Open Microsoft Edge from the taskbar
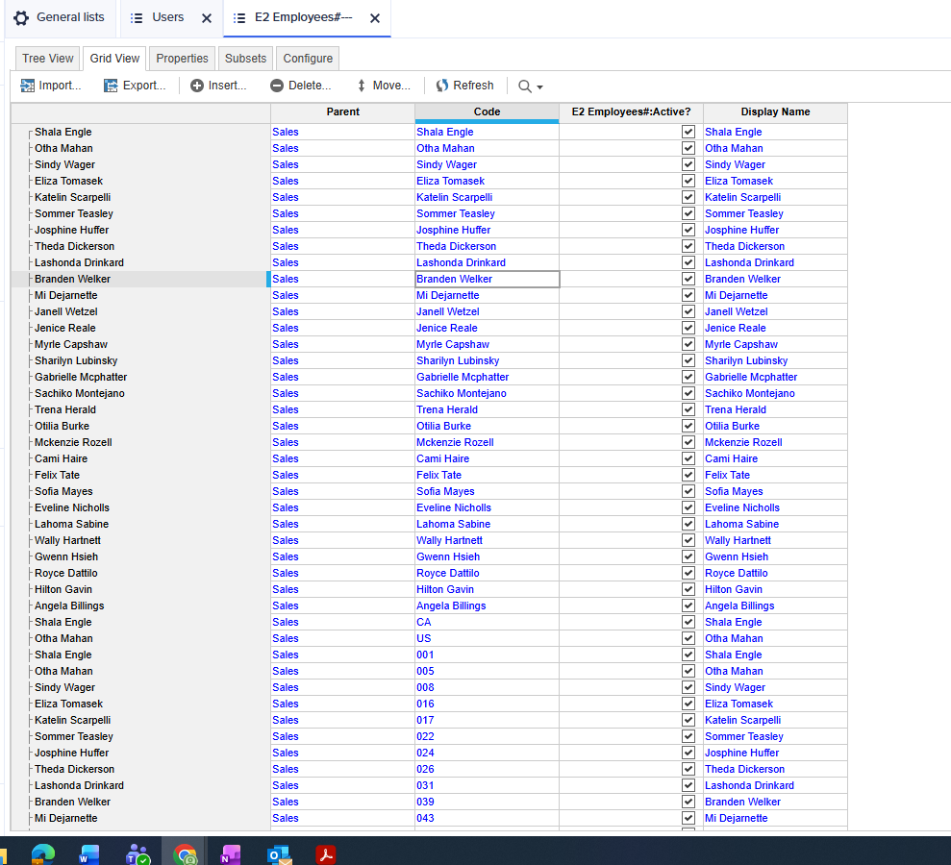The height and width of the screenshot is (865, 951). coord(43,854)
